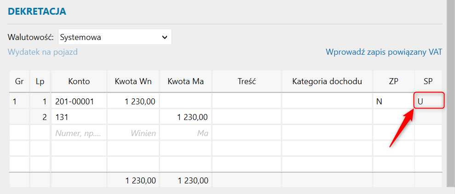
Task: Click Kategoria dochodu cell in first row
Action: pyautogui.click(x=327, y=102)
